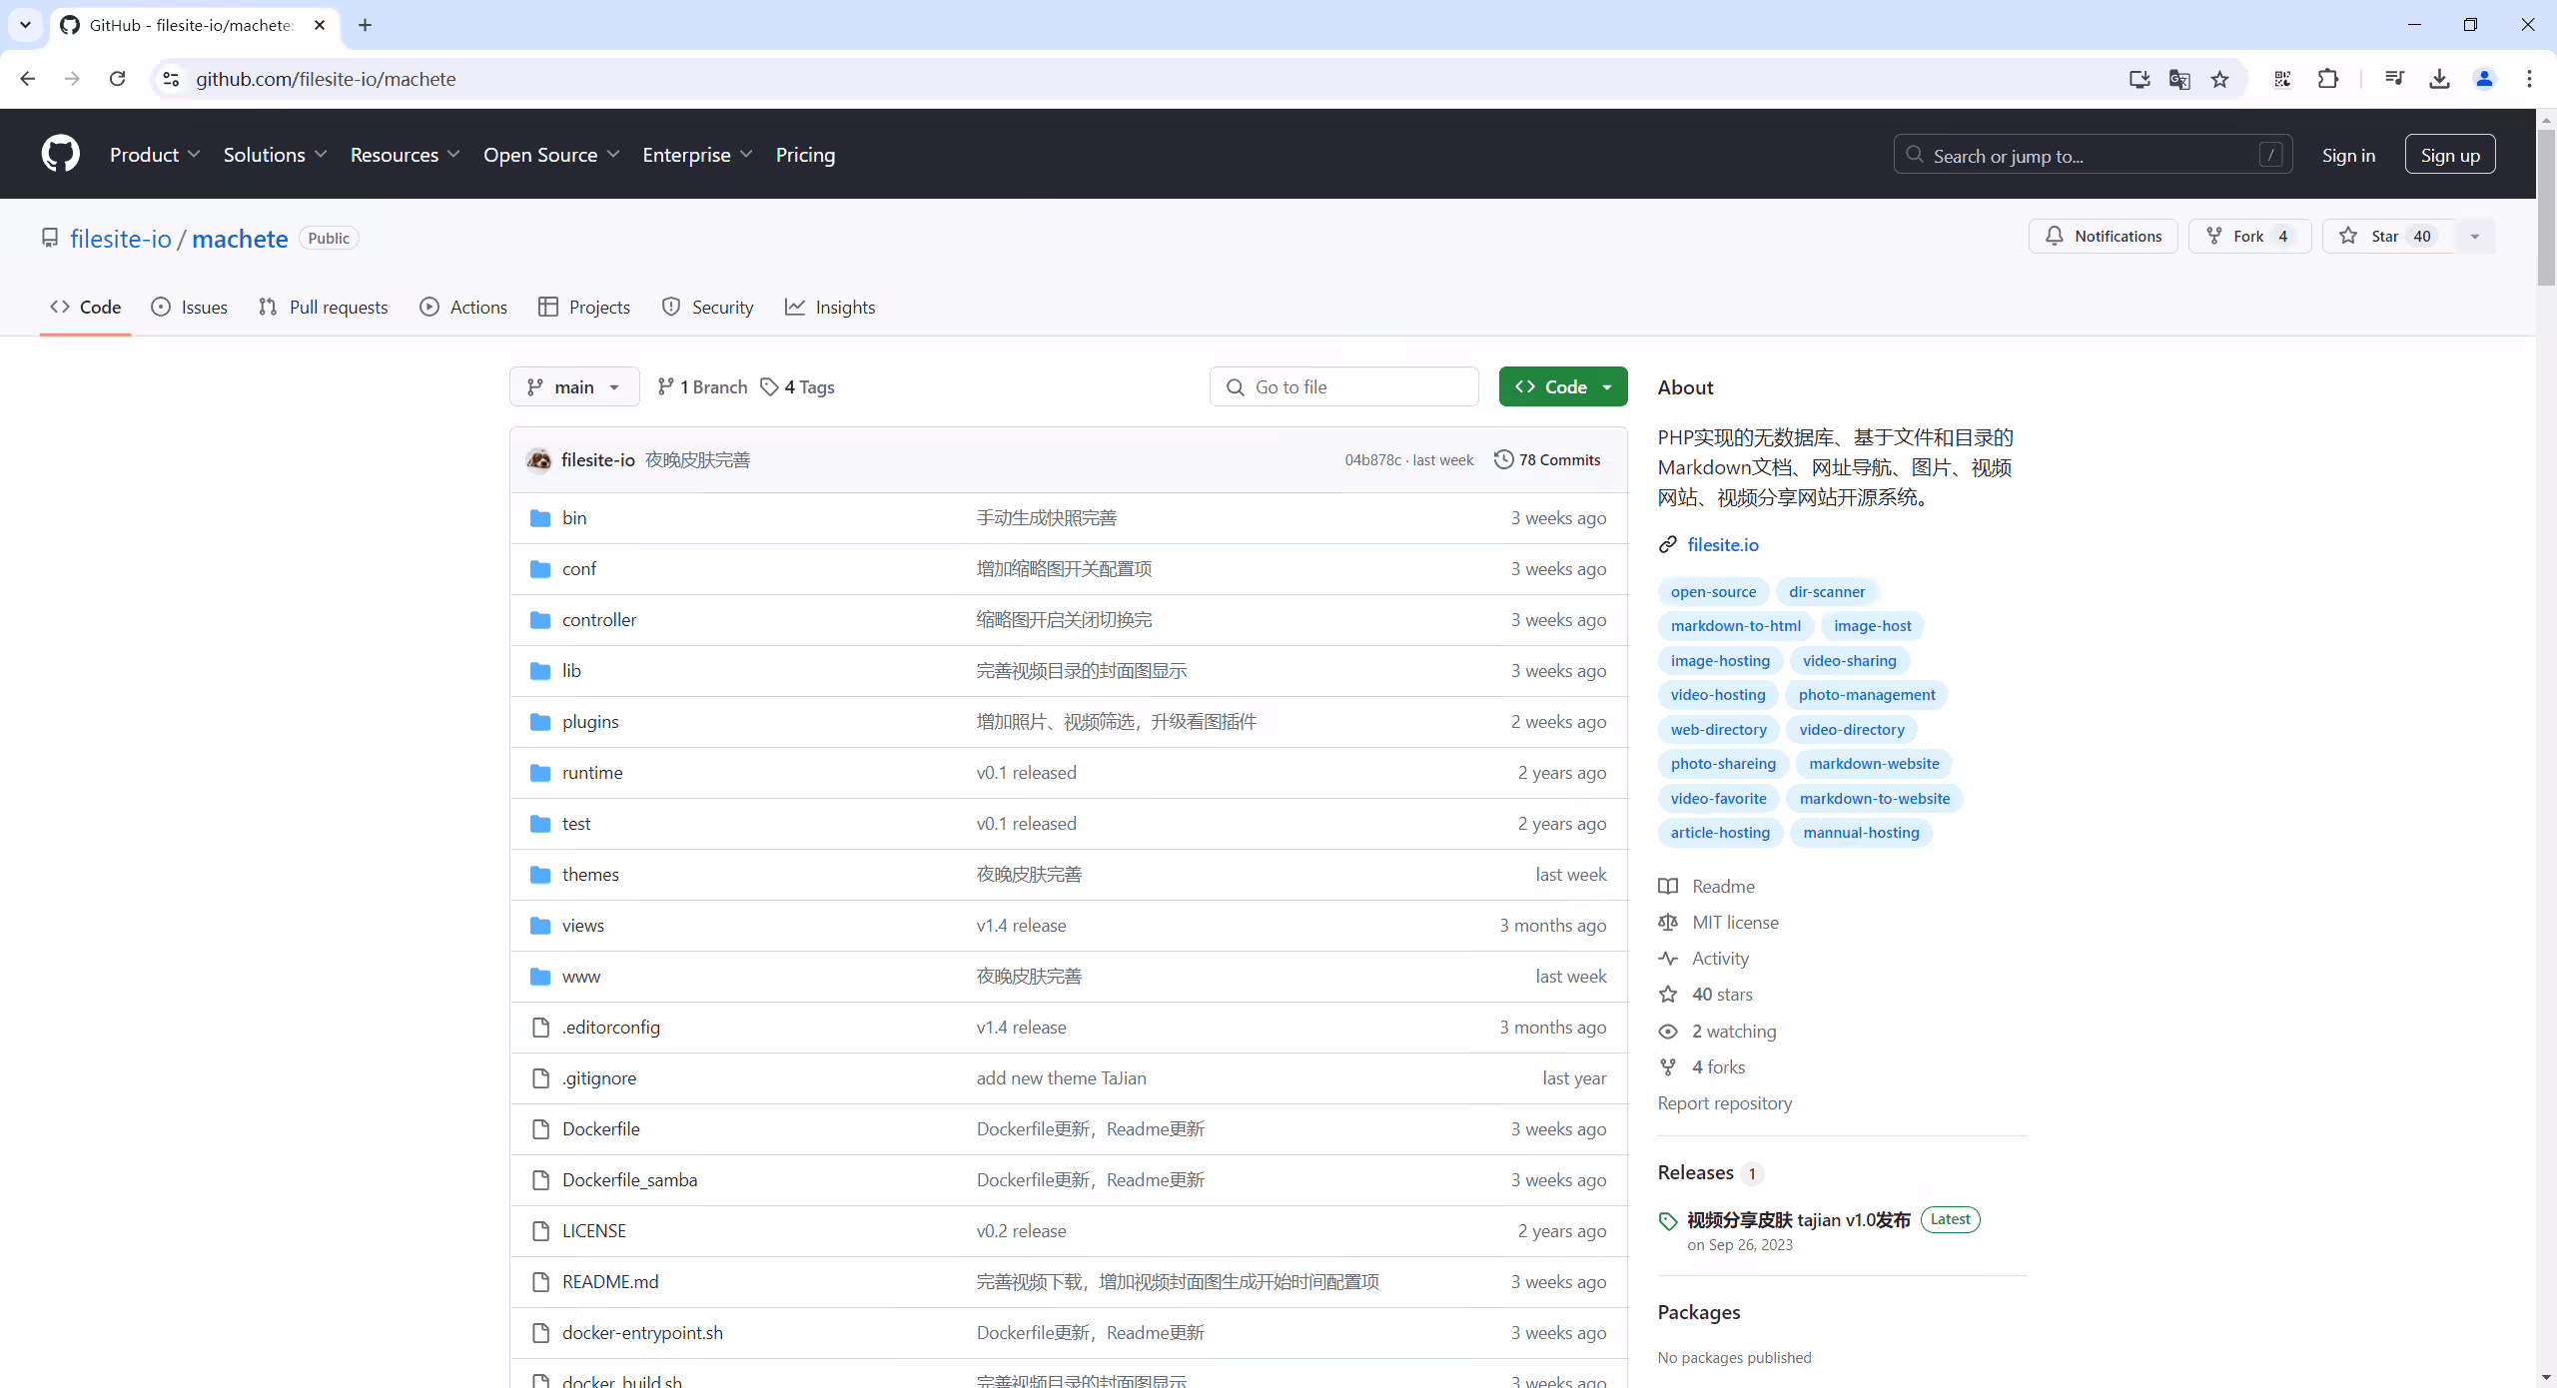This screenshot has width=2557, height=1388.
Task: Click the bin folder icon
Action: point(540,517)
